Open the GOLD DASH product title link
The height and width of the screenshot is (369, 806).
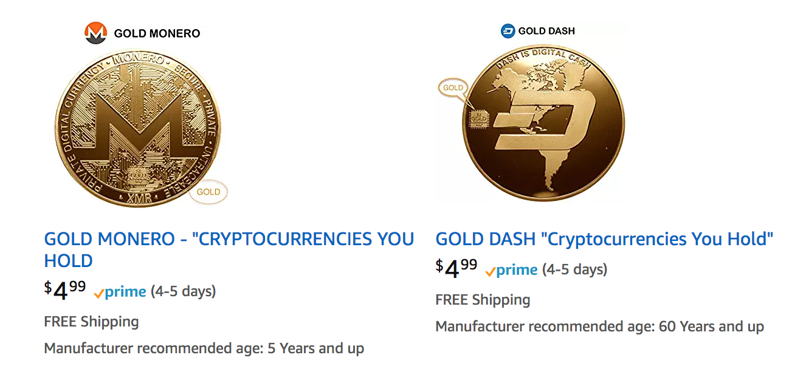[604, 239]
